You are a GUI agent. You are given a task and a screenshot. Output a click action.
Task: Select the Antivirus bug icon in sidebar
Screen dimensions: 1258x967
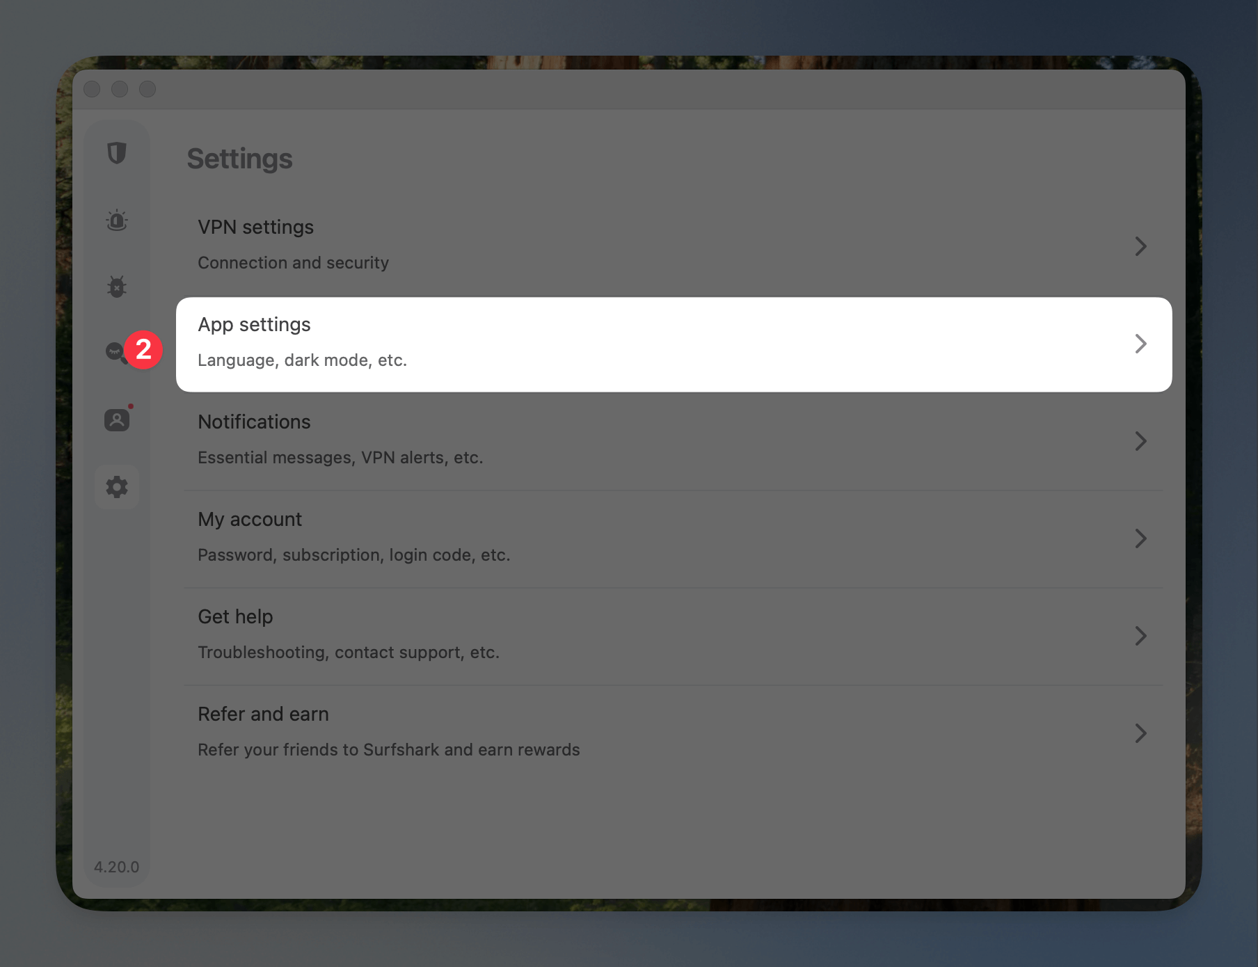pos(117,286)
